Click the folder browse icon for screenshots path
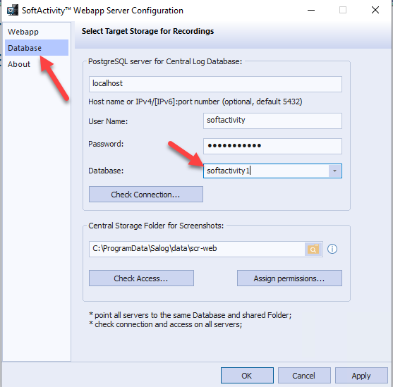Image resolution: width=393 pixels, height=387 pixels. coord(313,249)
